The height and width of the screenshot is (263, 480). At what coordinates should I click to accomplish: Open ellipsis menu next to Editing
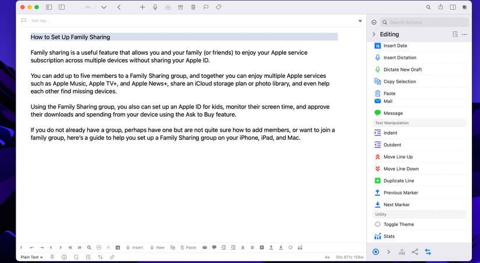pos(464,34)
